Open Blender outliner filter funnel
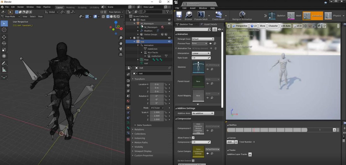The height and width of the screenshot is (165, 346). click(168, 12)
